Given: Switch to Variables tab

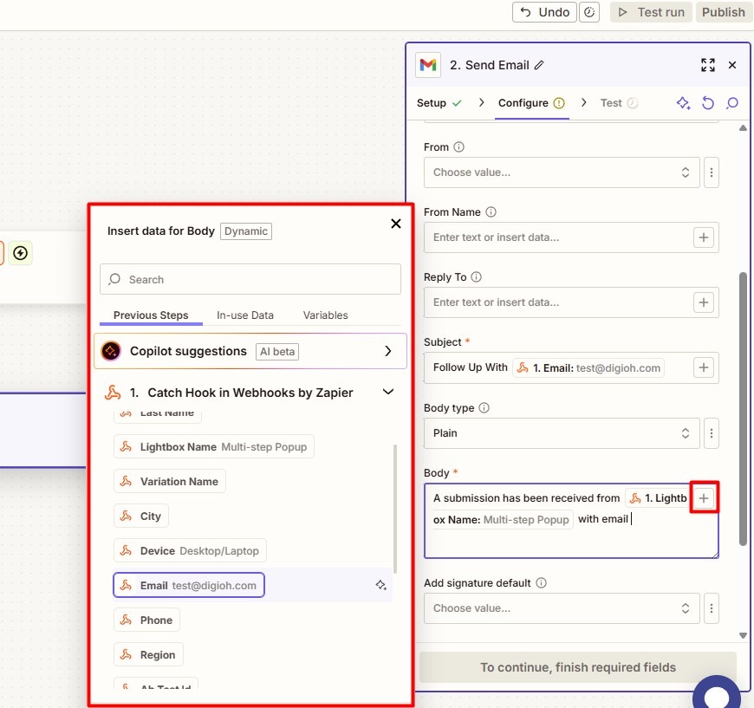Looking at the screenshot, I should (x=326, y=315).
